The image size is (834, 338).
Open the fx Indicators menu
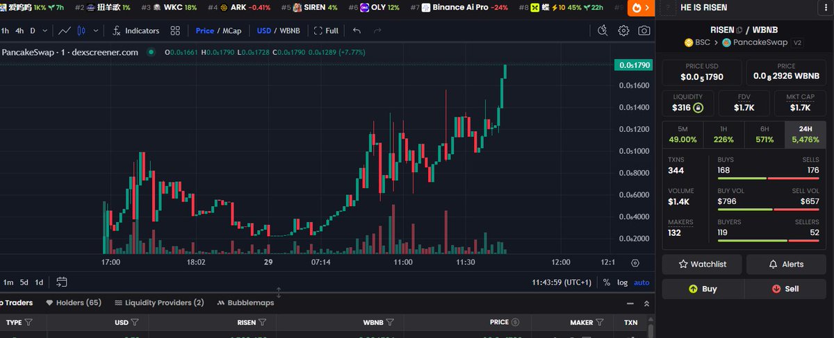click(x=136, y=31)
